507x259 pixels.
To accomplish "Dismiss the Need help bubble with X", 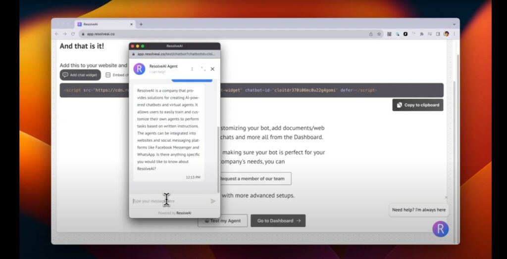I will (446, 197).
